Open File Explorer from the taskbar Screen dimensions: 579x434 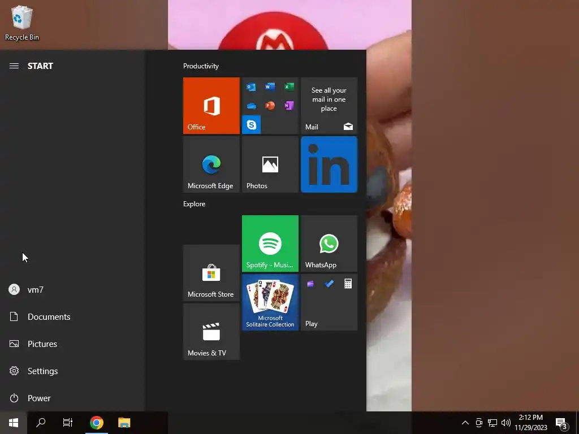pos(124,423)
